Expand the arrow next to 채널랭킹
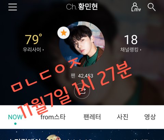Viewport: 164px width, 140px height. point(141,50)
